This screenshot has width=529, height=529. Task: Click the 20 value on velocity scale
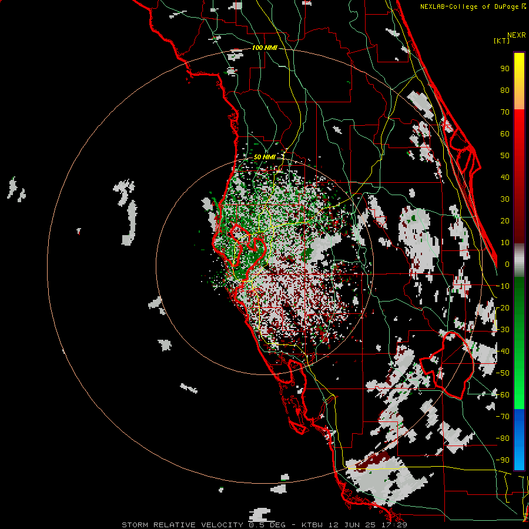(505, 221)
